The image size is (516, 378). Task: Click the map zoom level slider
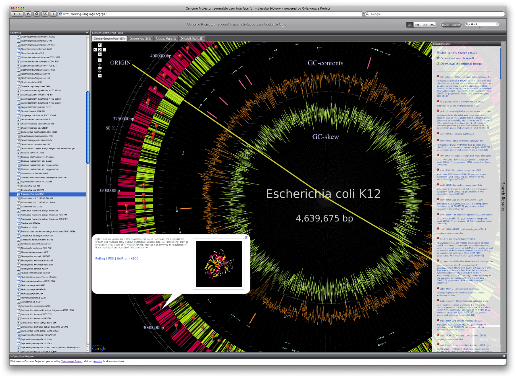tap(100, 67)
